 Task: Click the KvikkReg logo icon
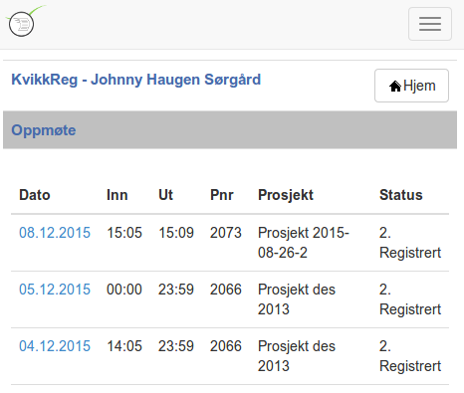[23, 21]
